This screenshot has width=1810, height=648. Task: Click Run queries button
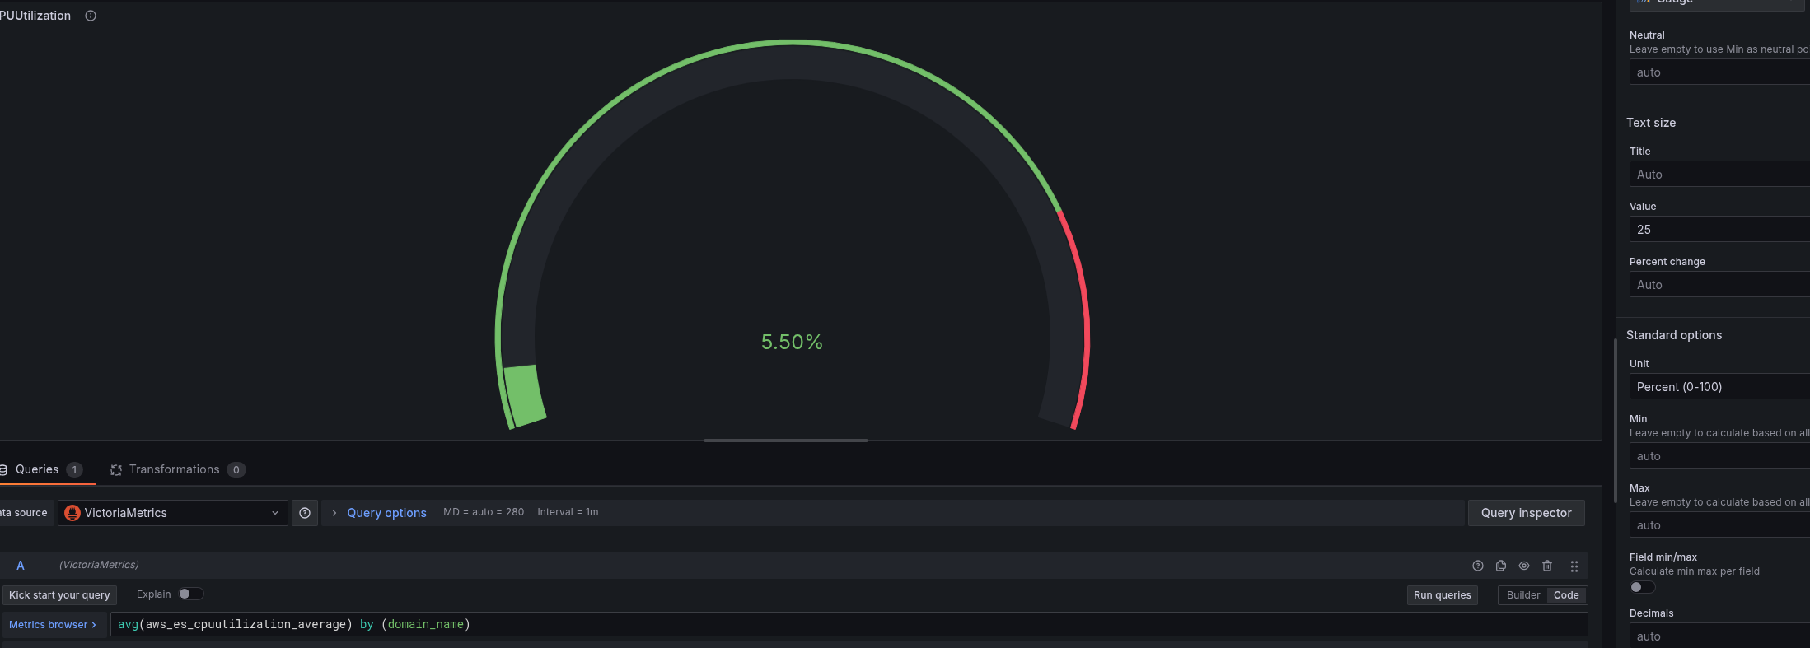(x=1442, y=595)
